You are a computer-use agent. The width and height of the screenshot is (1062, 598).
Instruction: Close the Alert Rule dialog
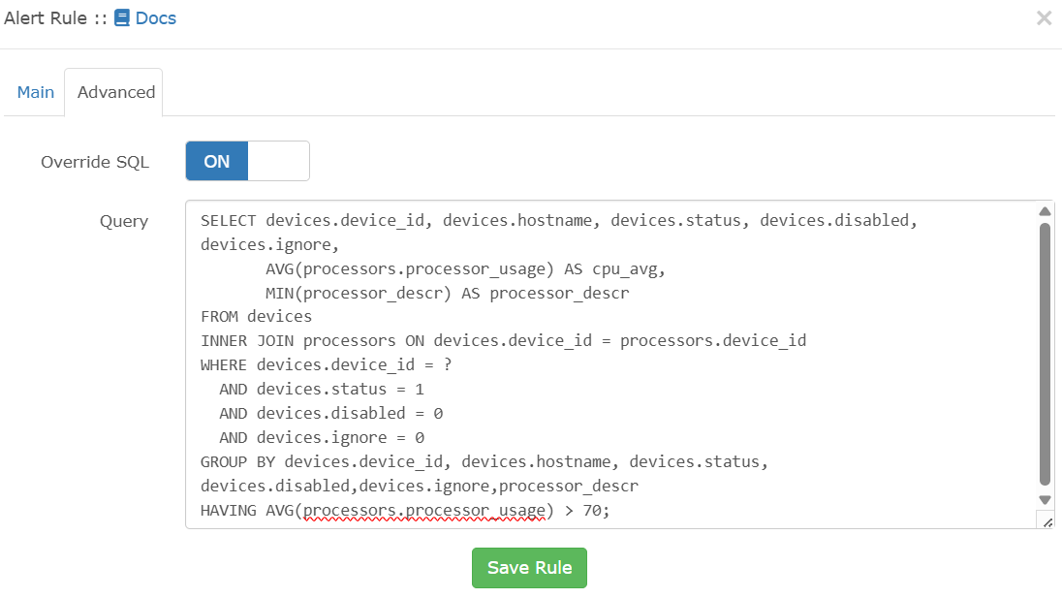click(1044, 18)
